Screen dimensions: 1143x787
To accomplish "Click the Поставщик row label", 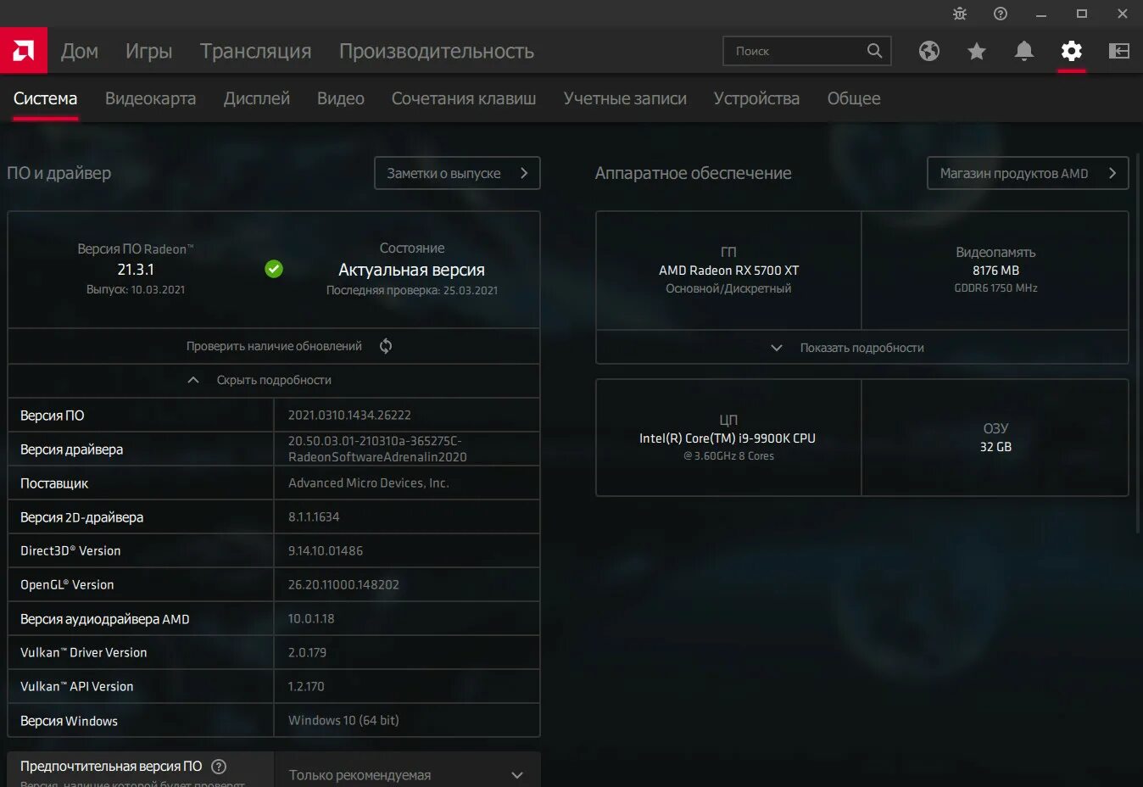I will (x=54, y=483).
